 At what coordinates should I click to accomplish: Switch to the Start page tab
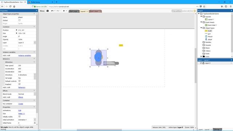point(74,11)
